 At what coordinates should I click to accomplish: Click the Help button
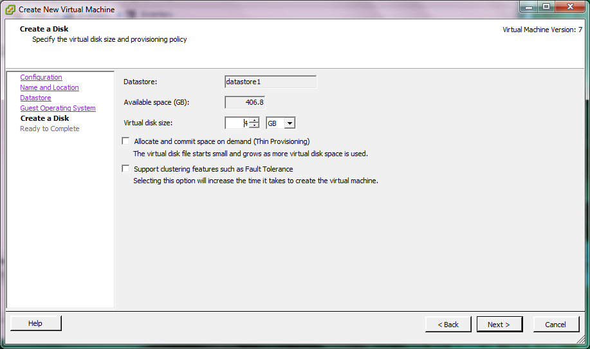(36, 323)
